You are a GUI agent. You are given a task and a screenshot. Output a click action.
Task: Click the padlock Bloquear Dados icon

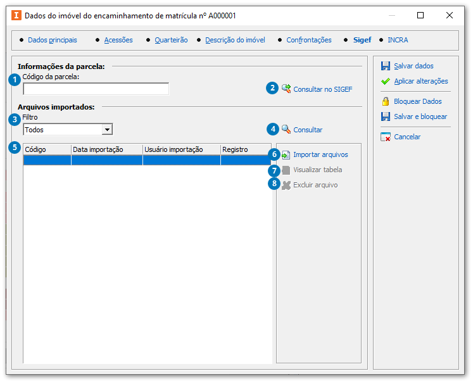385,101
